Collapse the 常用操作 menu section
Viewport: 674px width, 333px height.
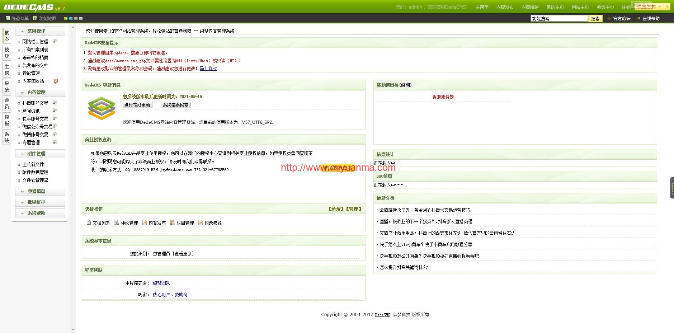(40, 31)
